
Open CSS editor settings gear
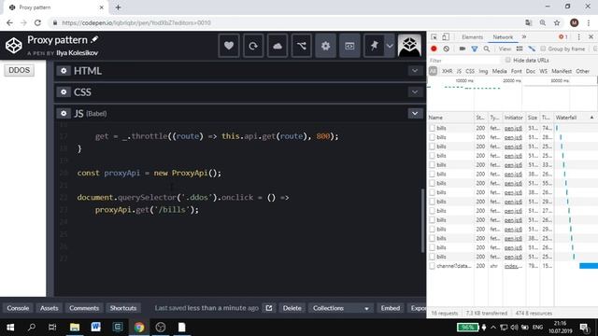coord(64,92)
